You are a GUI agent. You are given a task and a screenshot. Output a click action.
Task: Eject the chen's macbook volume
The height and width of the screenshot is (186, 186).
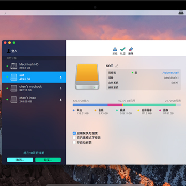(60, 88)
